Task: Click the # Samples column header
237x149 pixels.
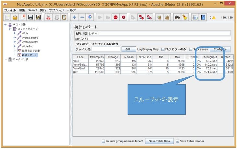Action: tap(96, 57)
